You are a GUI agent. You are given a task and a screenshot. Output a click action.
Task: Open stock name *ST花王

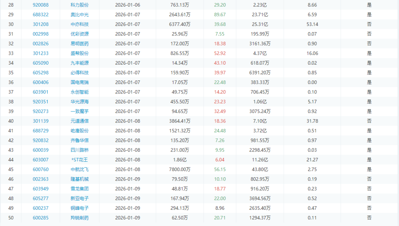click(x=80, y=160)
